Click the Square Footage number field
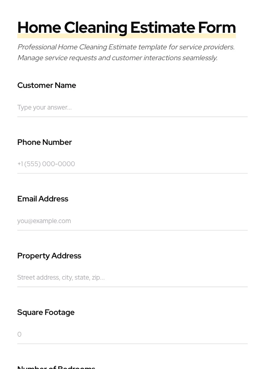 tap(132, 334)
